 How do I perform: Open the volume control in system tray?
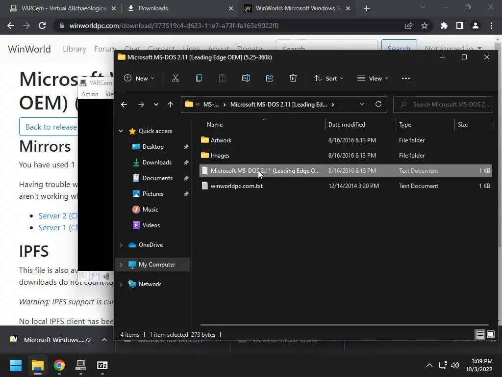click(x=455, y=365)
